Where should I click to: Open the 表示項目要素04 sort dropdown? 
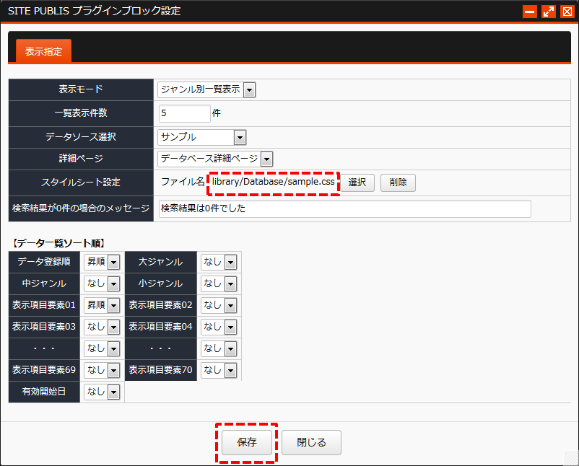(219, 327)
